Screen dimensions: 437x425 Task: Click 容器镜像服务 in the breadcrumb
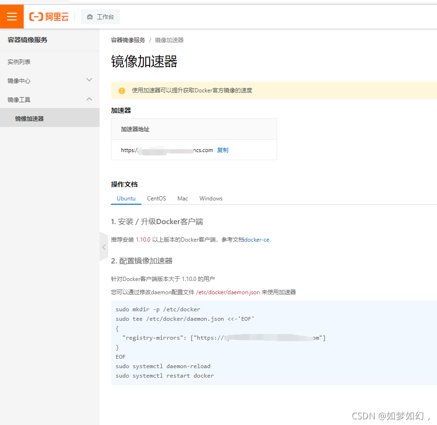[127, 40]
